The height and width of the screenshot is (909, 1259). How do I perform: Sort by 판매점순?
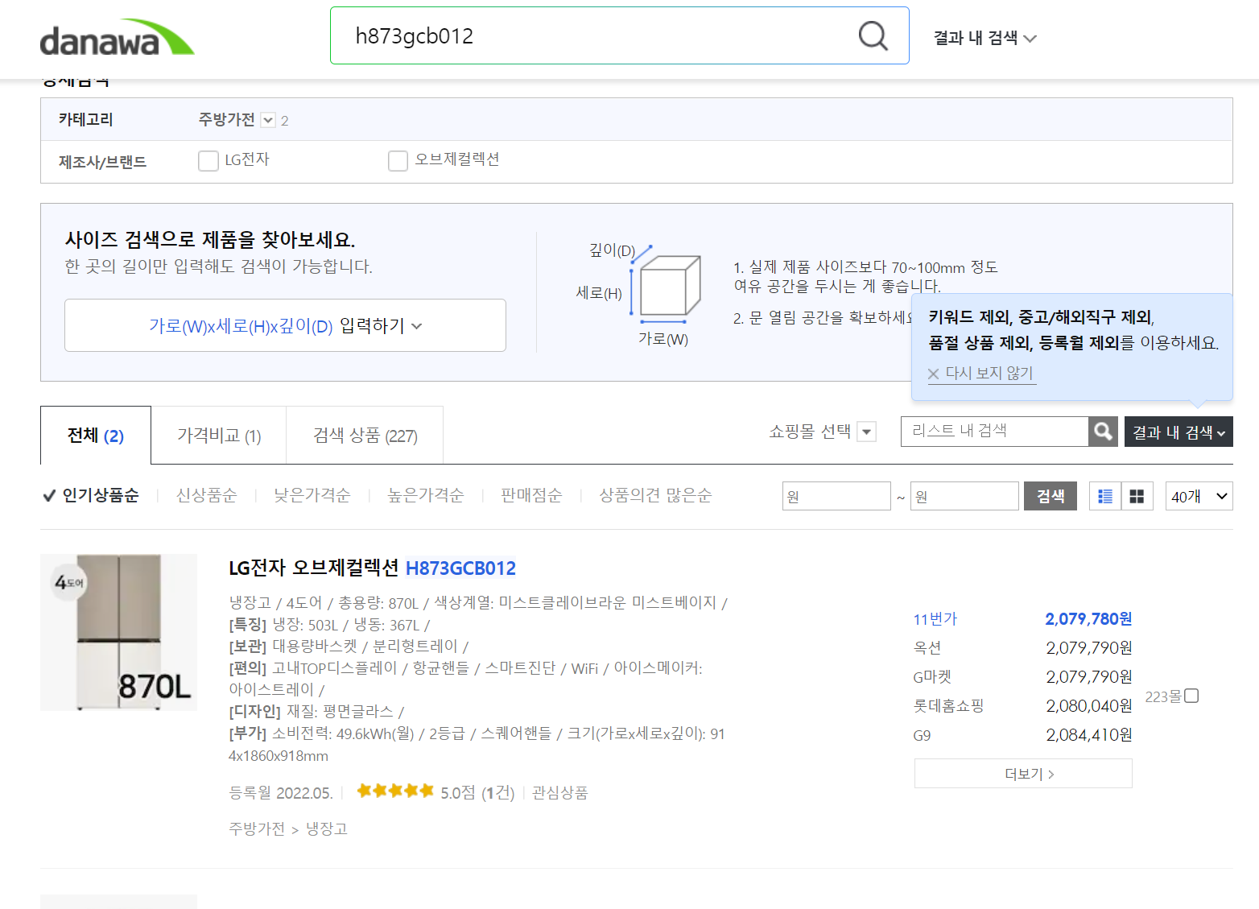(x=531, y=495)
